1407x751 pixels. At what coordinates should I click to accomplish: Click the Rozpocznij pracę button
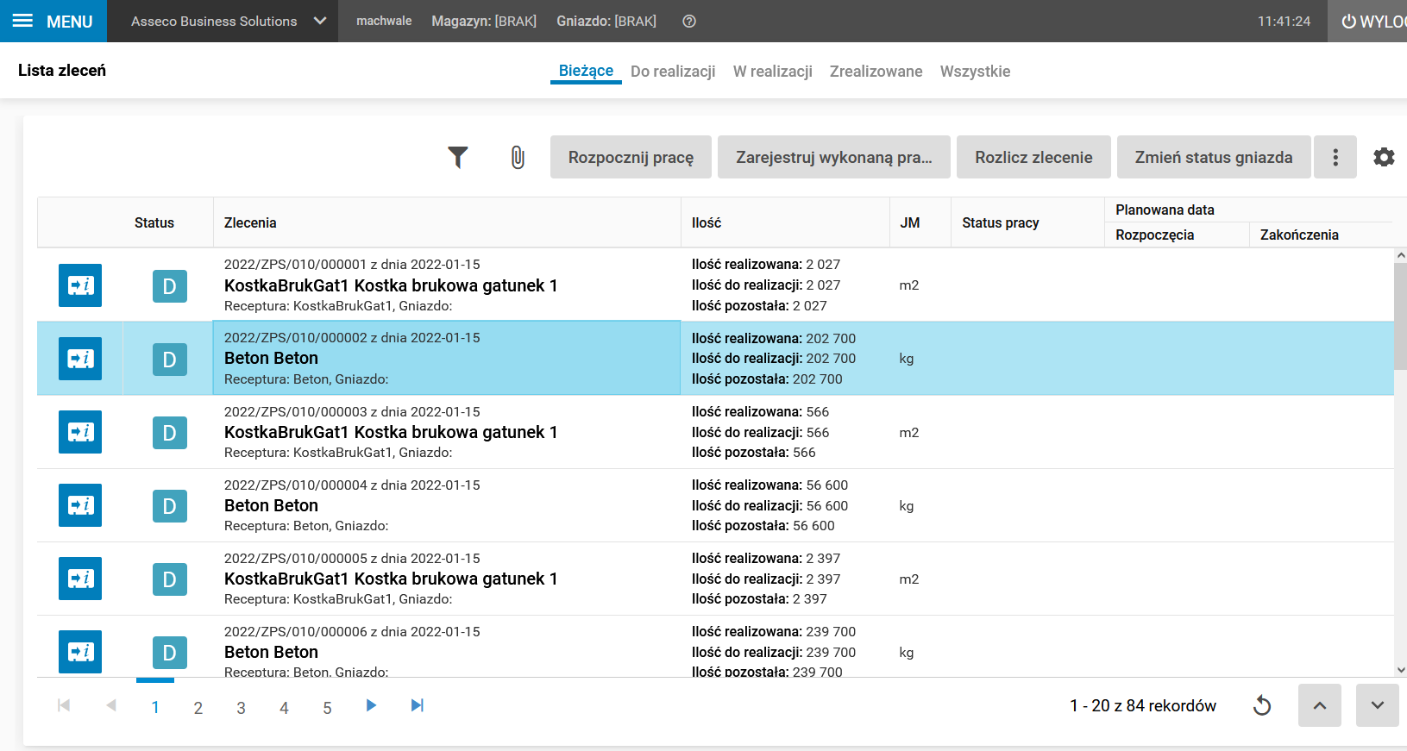tap(631, 157)
